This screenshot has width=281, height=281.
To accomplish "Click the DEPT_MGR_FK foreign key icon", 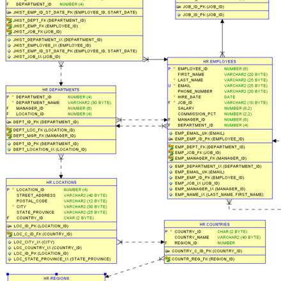I will [x=9, y=136].
